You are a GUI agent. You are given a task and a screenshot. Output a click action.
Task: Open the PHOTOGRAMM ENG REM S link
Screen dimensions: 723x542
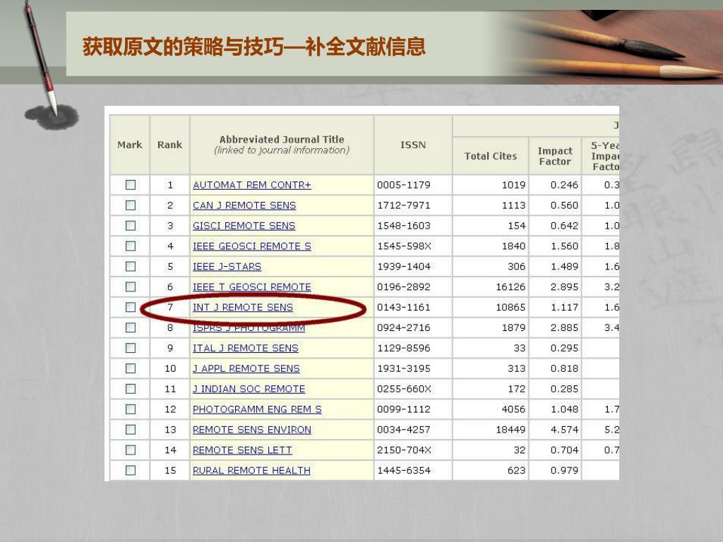click(x=257, y=409)
